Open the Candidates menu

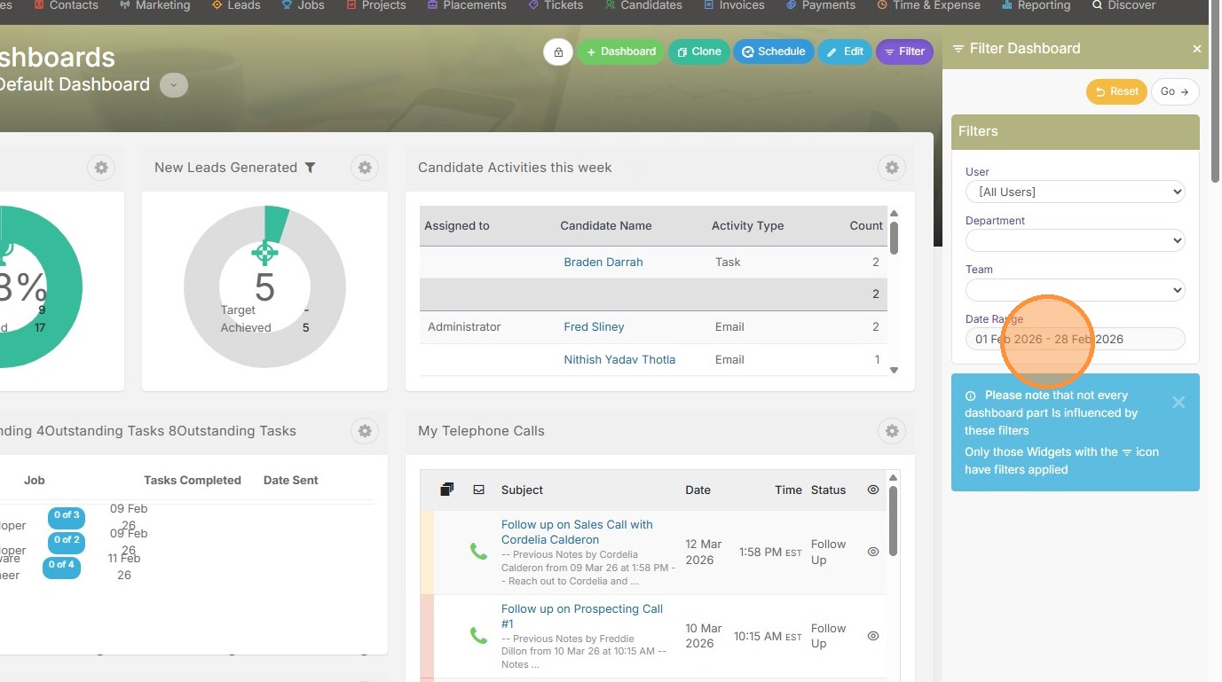[x=643, y=5]
